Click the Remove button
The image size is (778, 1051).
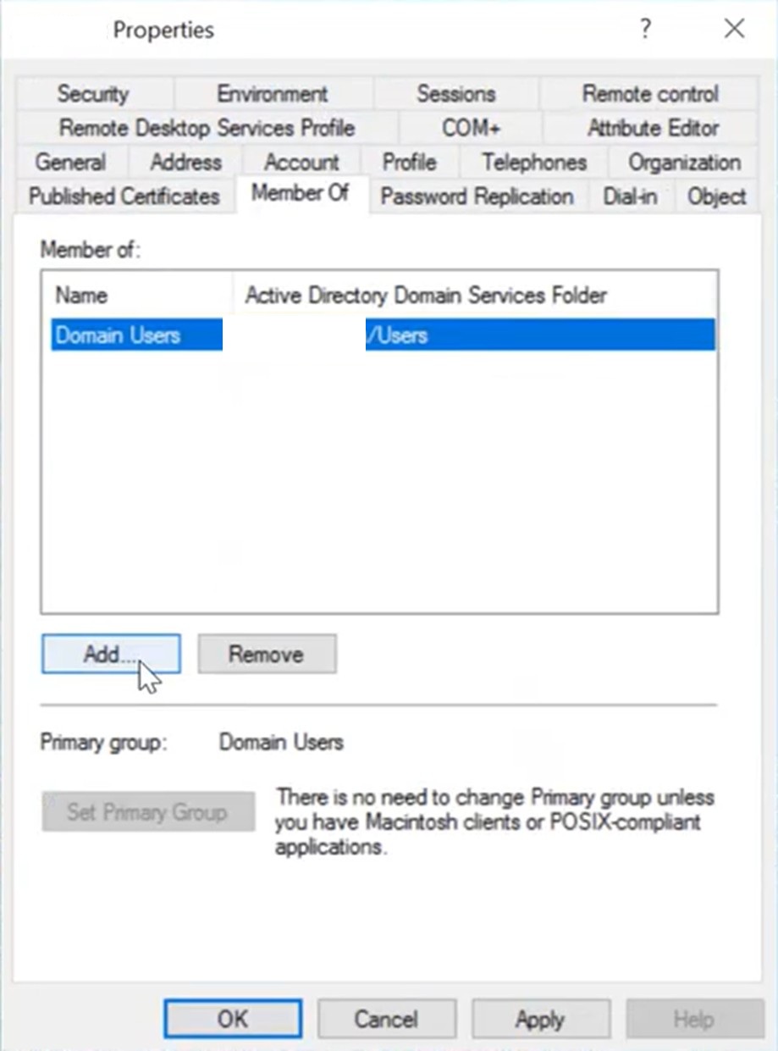pyautogui.click(x=266, y=654)
